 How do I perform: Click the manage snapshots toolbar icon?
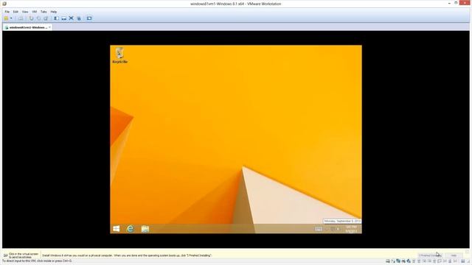[46, 18]
